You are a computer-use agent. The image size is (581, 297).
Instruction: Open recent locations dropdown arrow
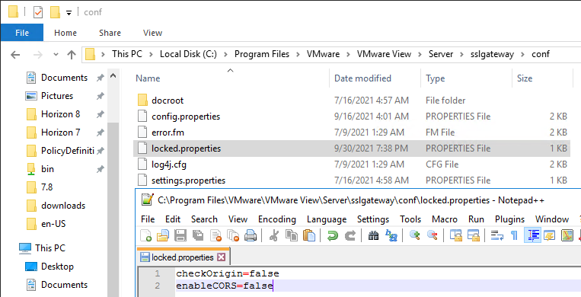click(x=56, y=55)
